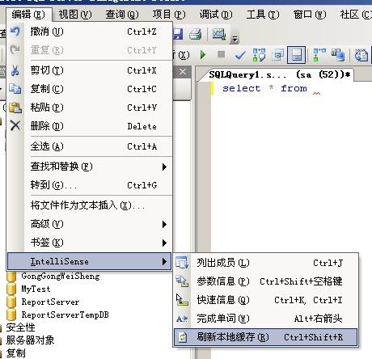Open the 工具(T) menu
372x359 pixels.
pyautogui.click(x=263, y=15)
